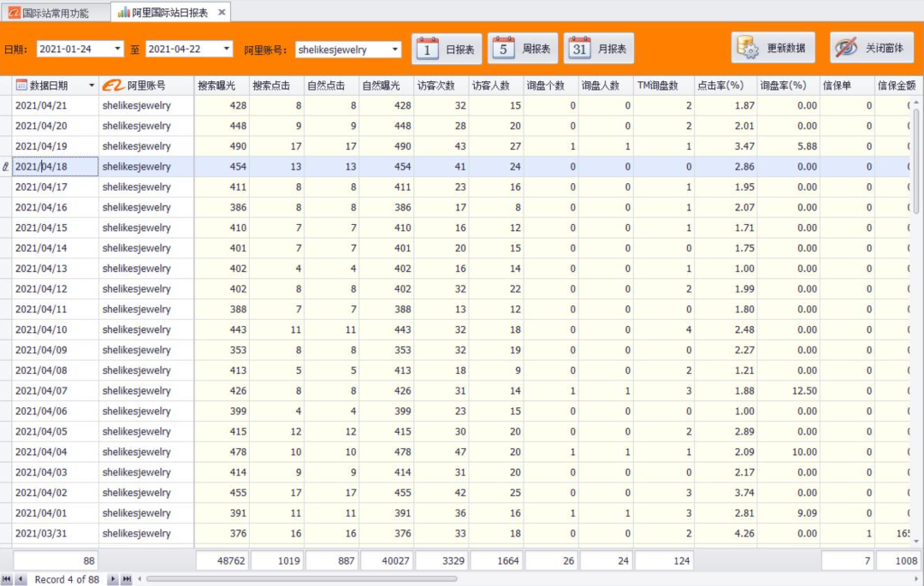Sort by 搜索点击 column header

(276, 86)
